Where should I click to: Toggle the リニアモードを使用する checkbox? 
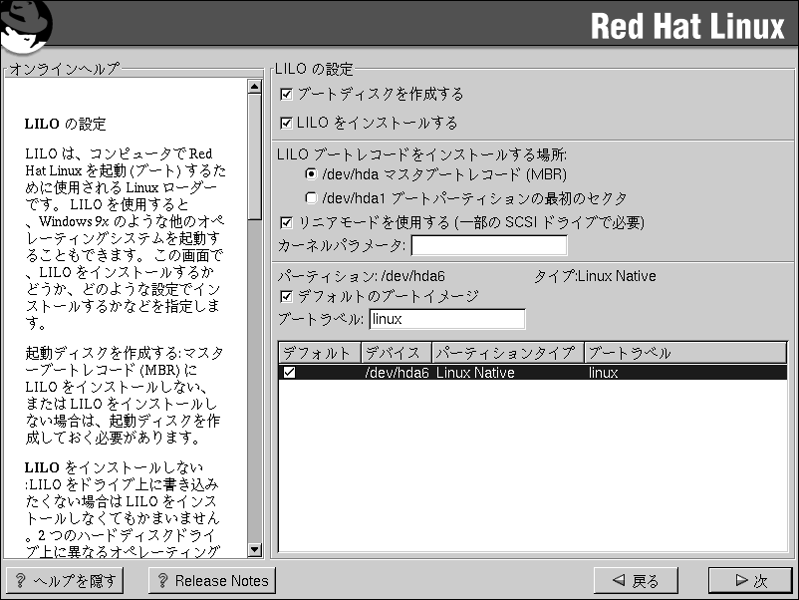tap(287, 222)
